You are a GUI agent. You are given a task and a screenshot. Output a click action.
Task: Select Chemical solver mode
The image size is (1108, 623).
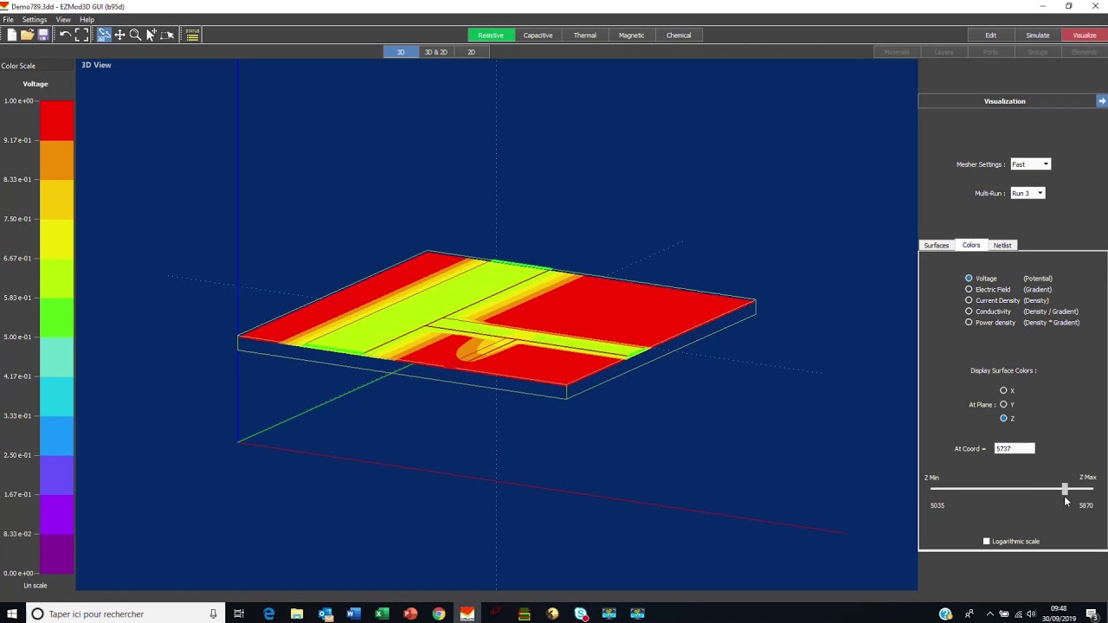(x=679, y=35)
